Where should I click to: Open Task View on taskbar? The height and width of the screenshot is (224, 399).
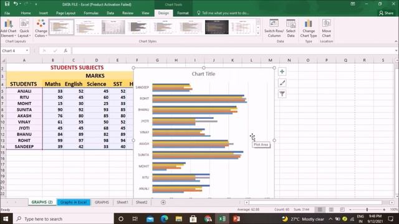tap(135, 218)
